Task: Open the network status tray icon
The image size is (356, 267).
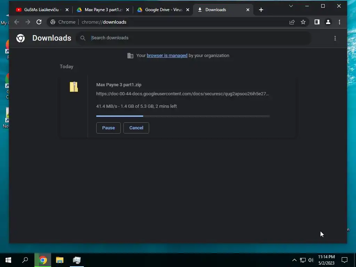Action: pos(303,260)
